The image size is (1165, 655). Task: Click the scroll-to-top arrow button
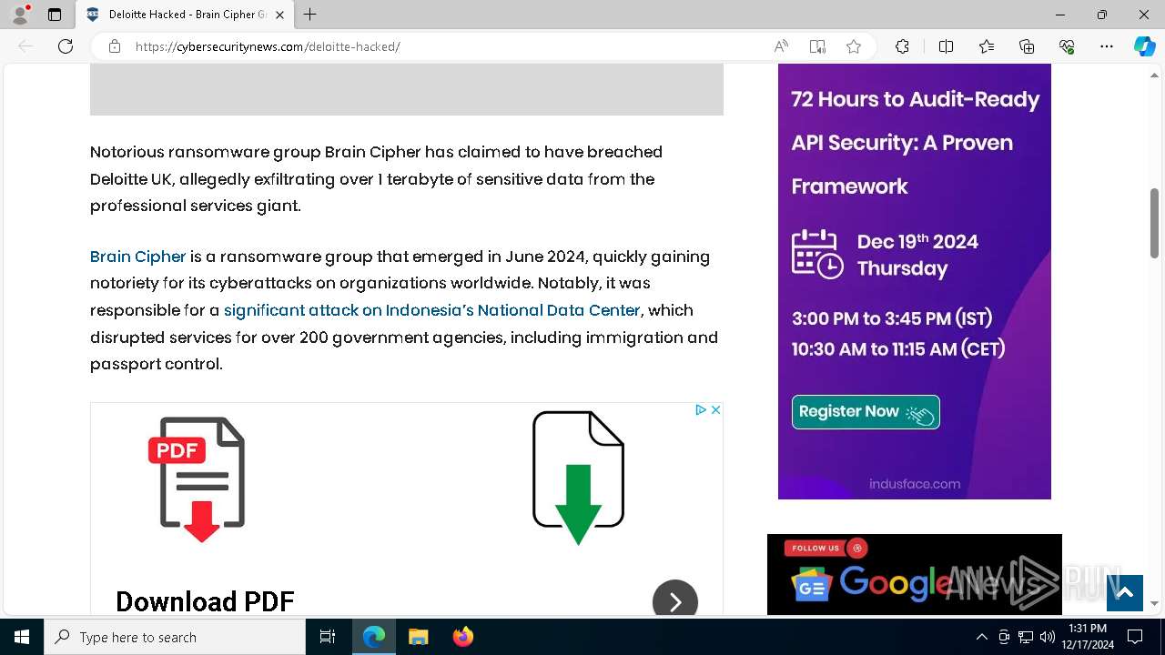pyautogui.click(x=1125, y=593)
